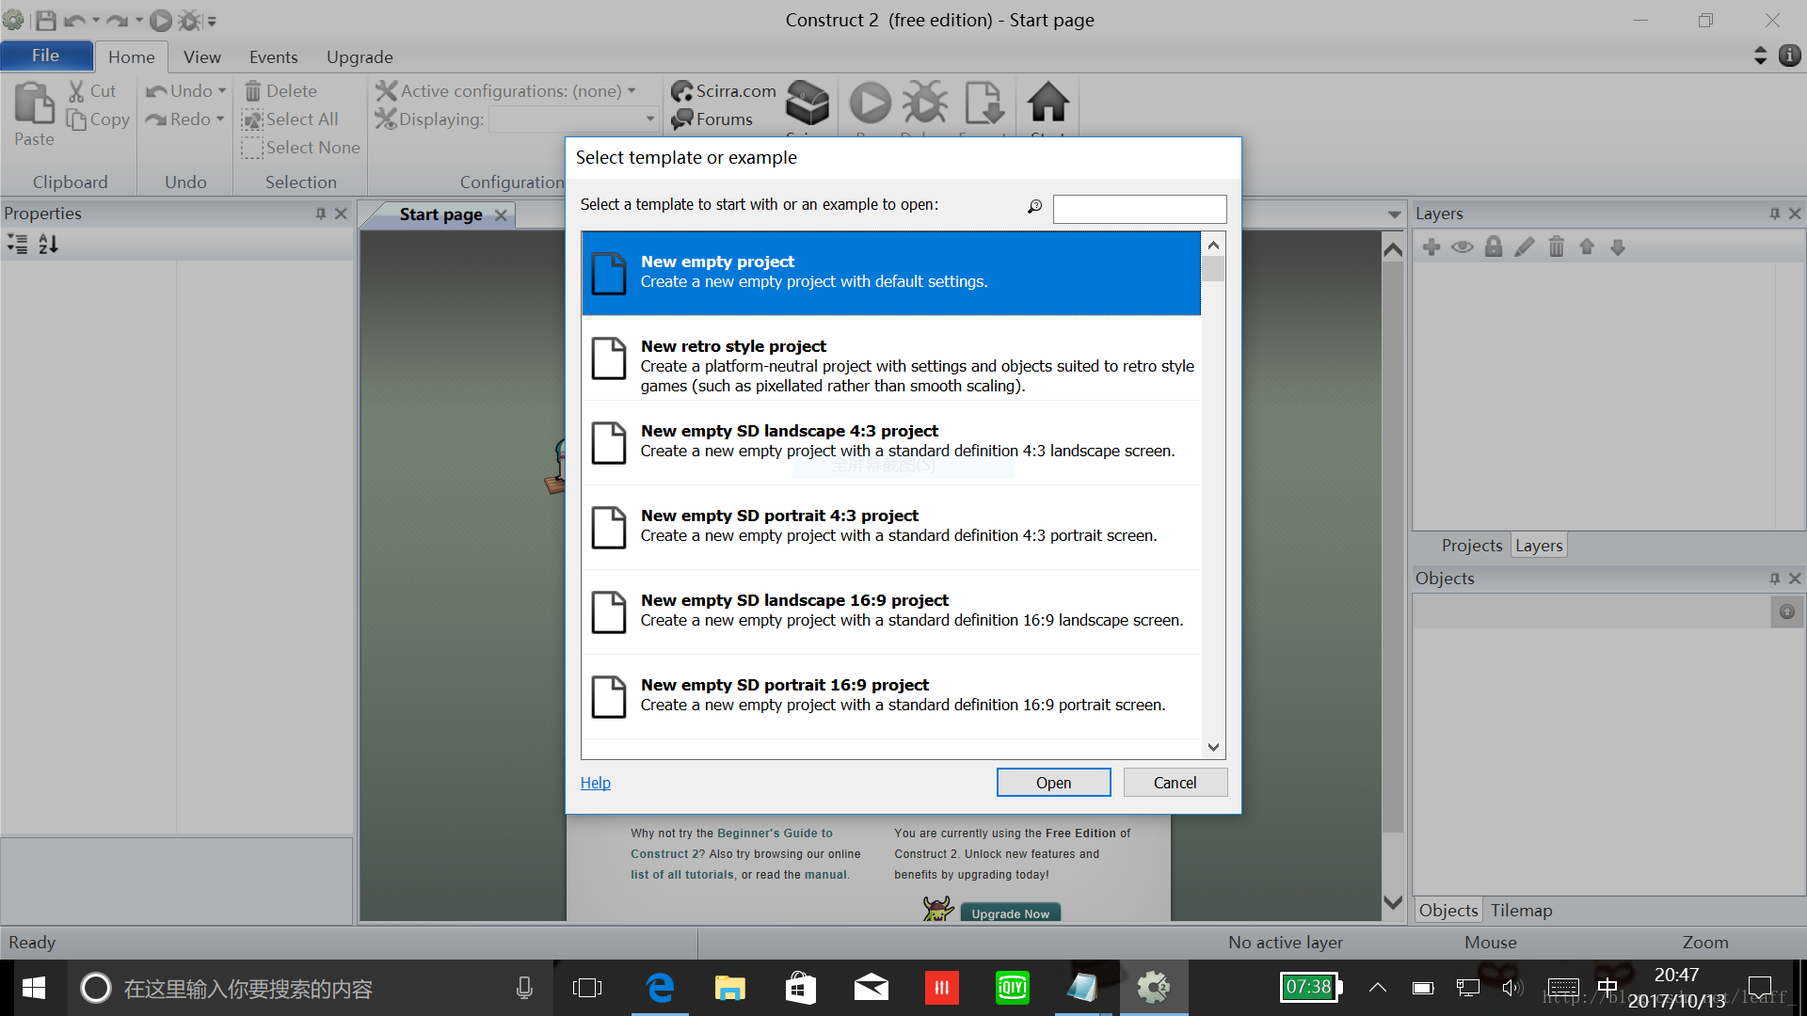Click the Lock layer icon in Layers panel

tap(1489, 246)
